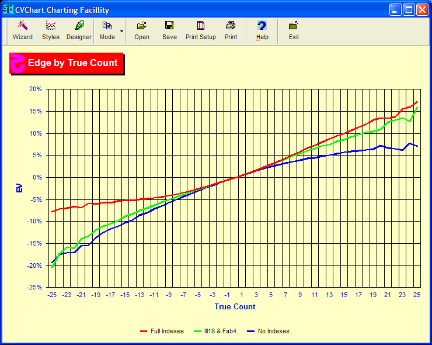Select the Edge by True Count title
The height and width of the screenshot is (345, 432).
[72, 63]
